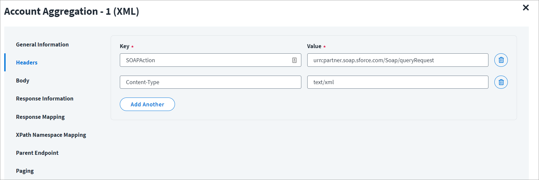
Task: Select the Headers section
Action: tap(27, 63)
